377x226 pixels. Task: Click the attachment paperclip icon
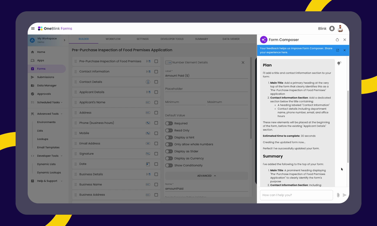pos(338,195)
